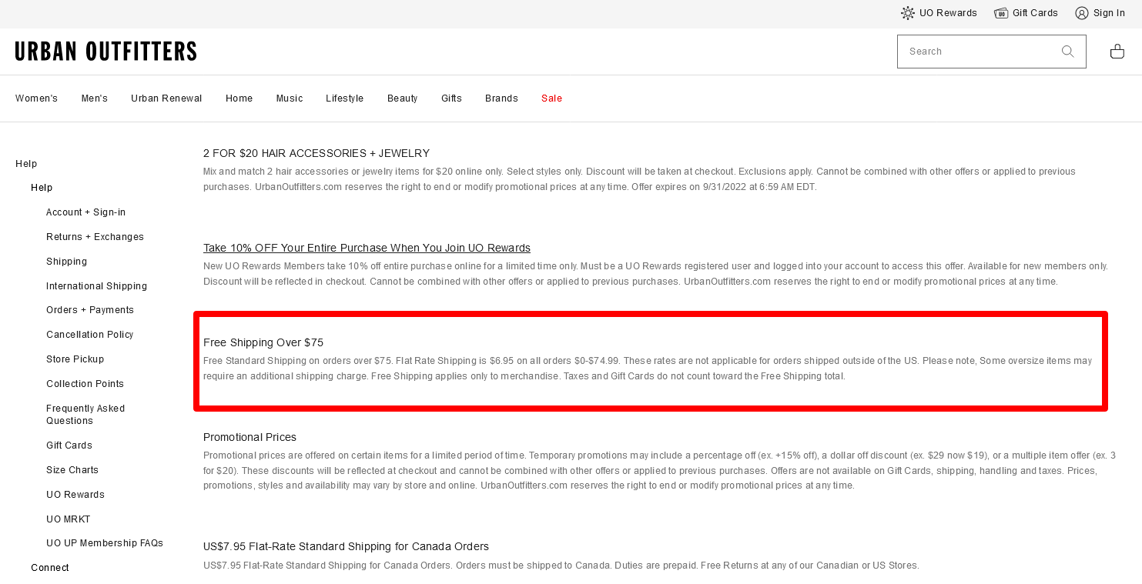Viewport: 1142px width, 584px height.
Task: Open the Women's menu
Action: pos(36,98)
